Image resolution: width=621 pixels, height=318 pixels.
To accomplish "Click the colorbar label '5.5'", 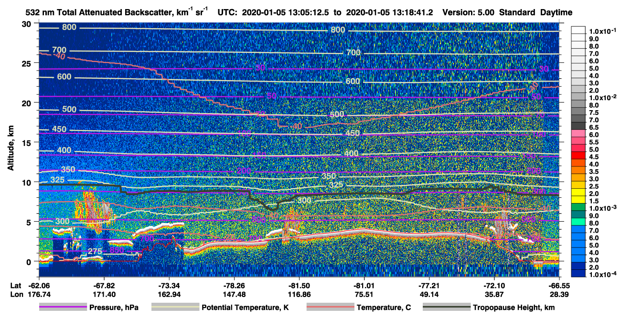I will coord(594,143).
